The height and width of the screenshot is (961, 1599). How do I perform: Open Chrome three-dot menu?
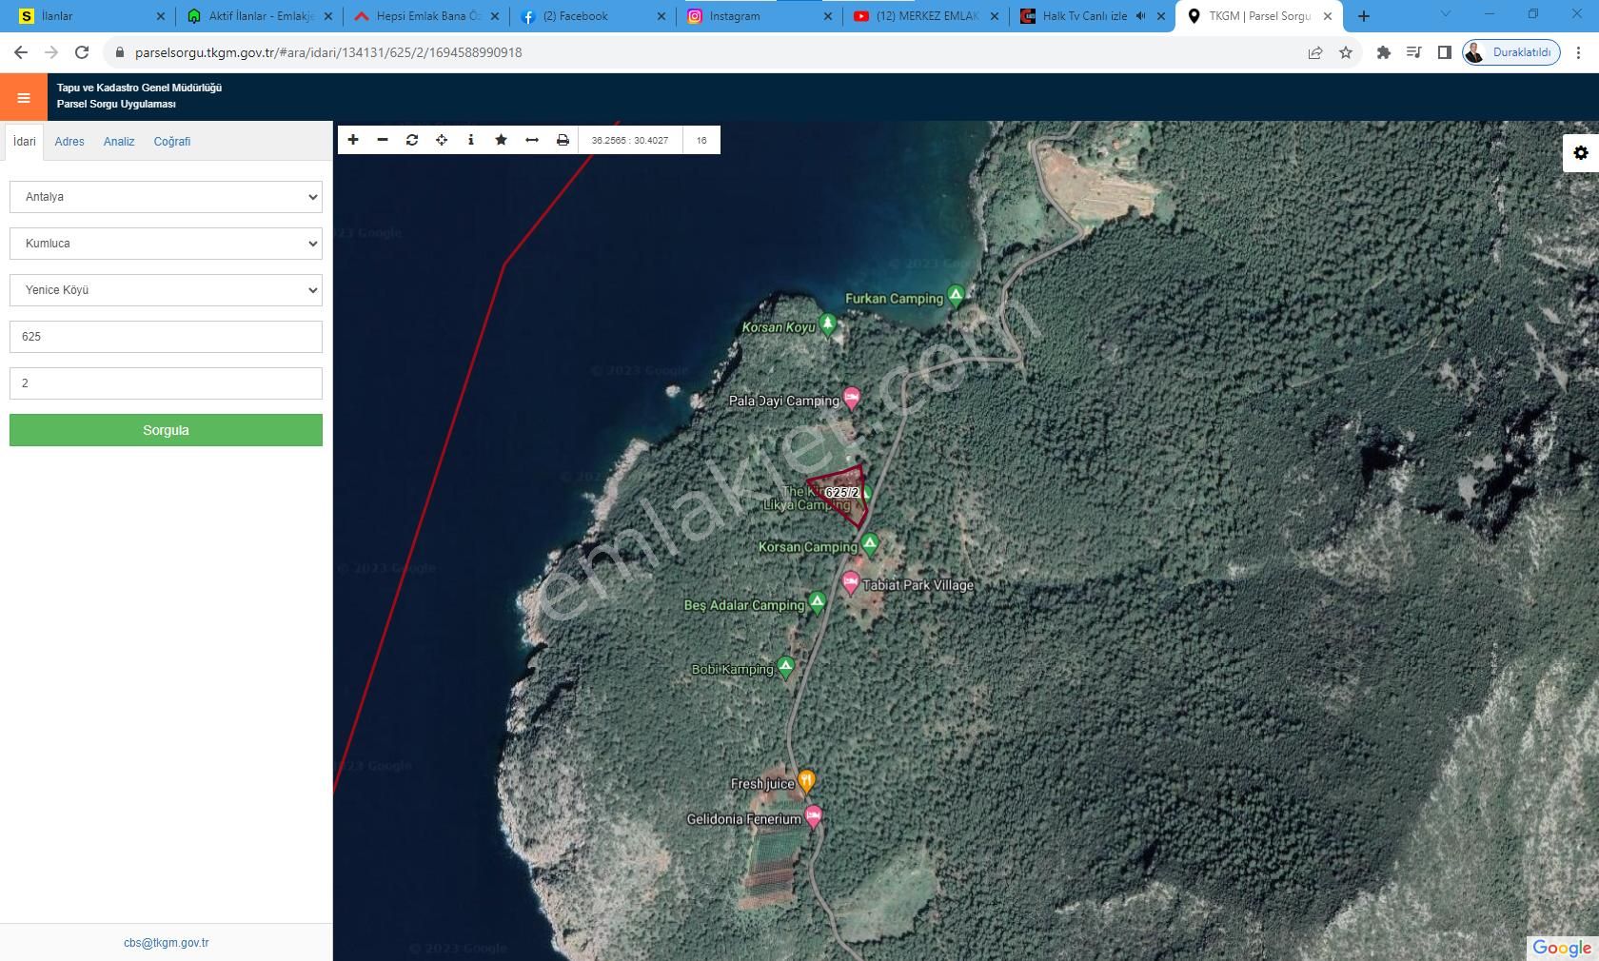(1578, 52)
